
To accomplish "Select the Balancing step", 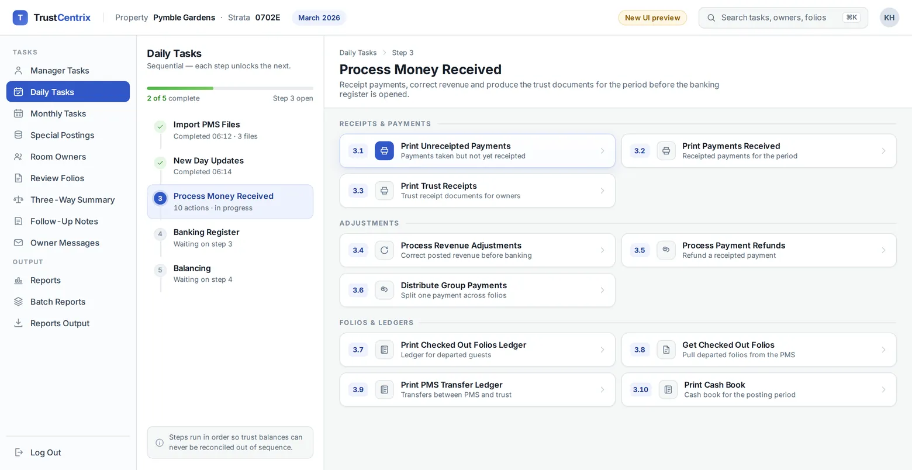I will tap(230, 274).
